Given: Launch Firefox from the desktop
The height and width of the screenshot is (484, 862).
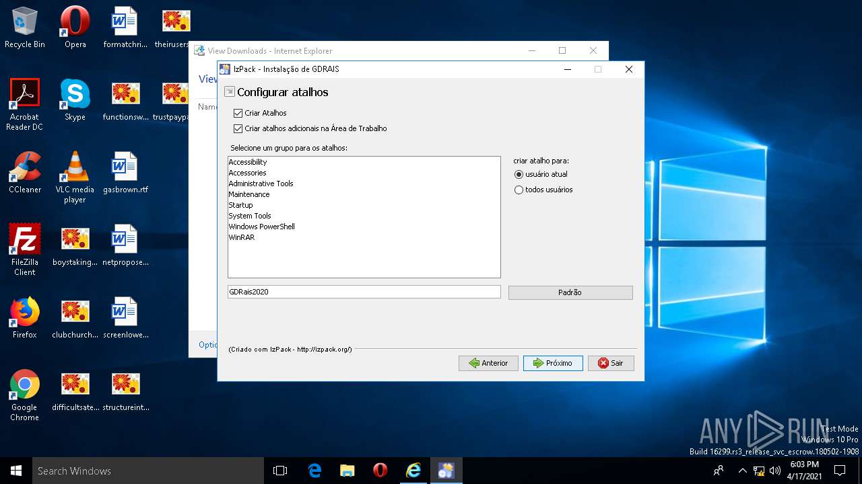Looking at the screenshot, I should pos(25,317).
